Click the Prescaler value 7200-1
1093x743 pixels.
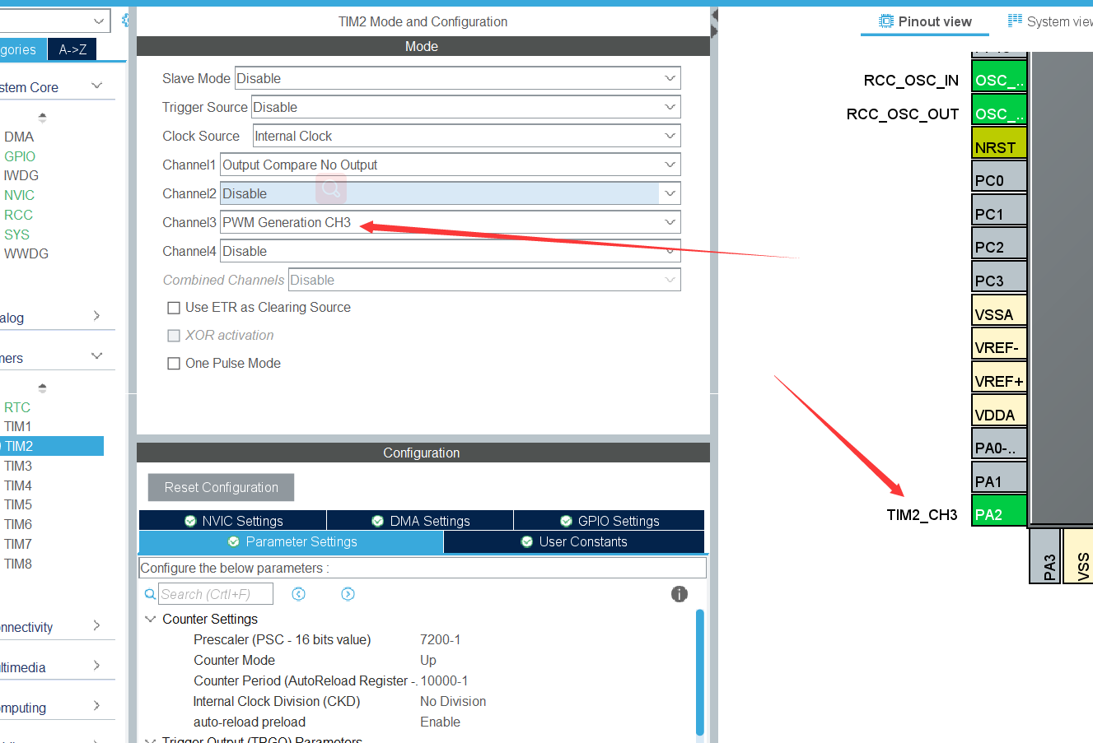point(440,639)
